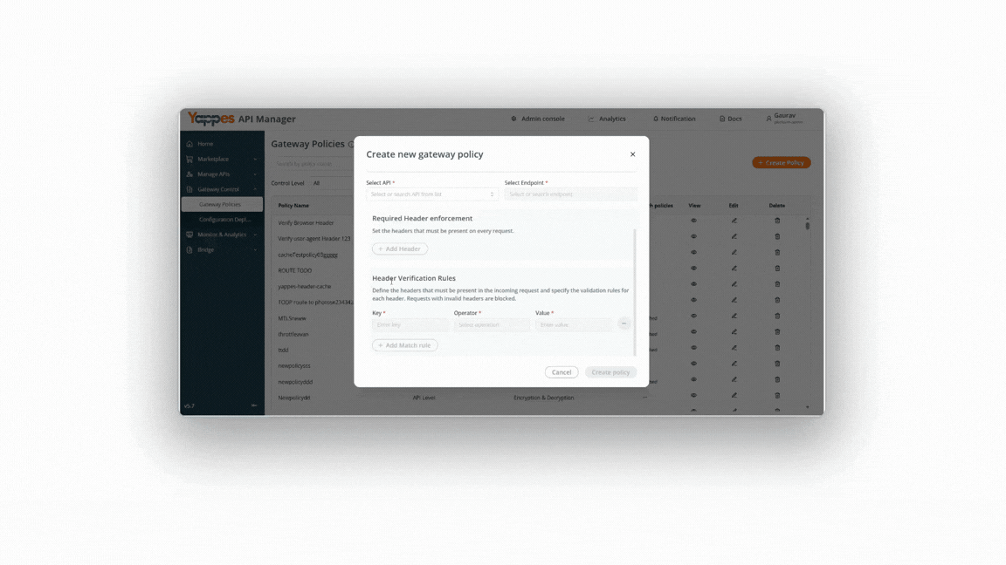
Task: Open the Operator select dropdown
Action: (492, 324)
